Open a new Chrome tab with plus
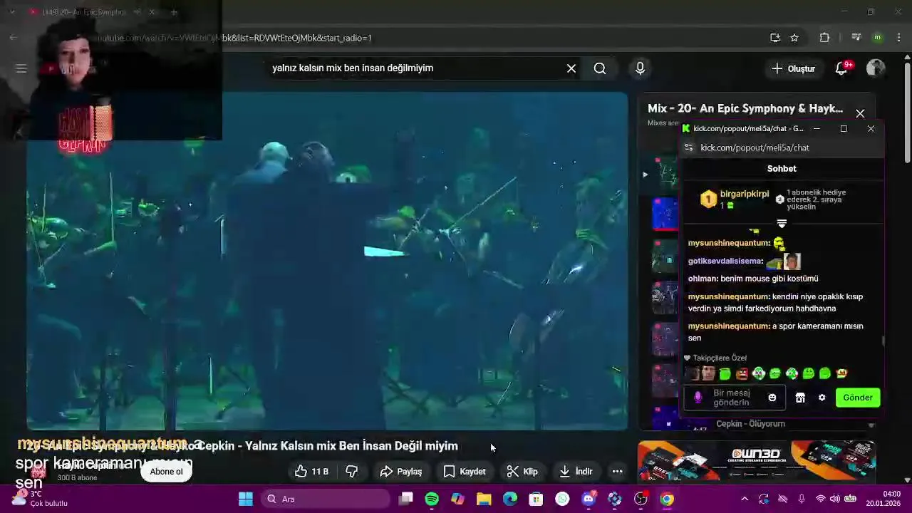This screenshot has width=912, height=513. click(174, 12)
